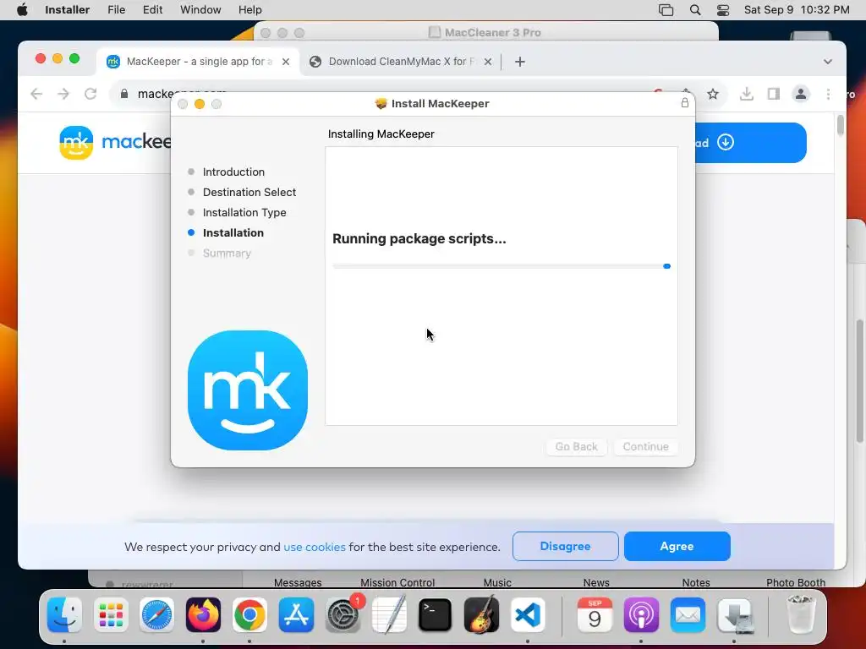866x649 pixels.
Task: Open Podcasts from the dock
Action: pos(641,615)
